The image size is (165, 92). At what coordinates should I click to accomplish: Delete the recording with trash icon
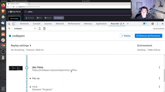coord(44,28)
